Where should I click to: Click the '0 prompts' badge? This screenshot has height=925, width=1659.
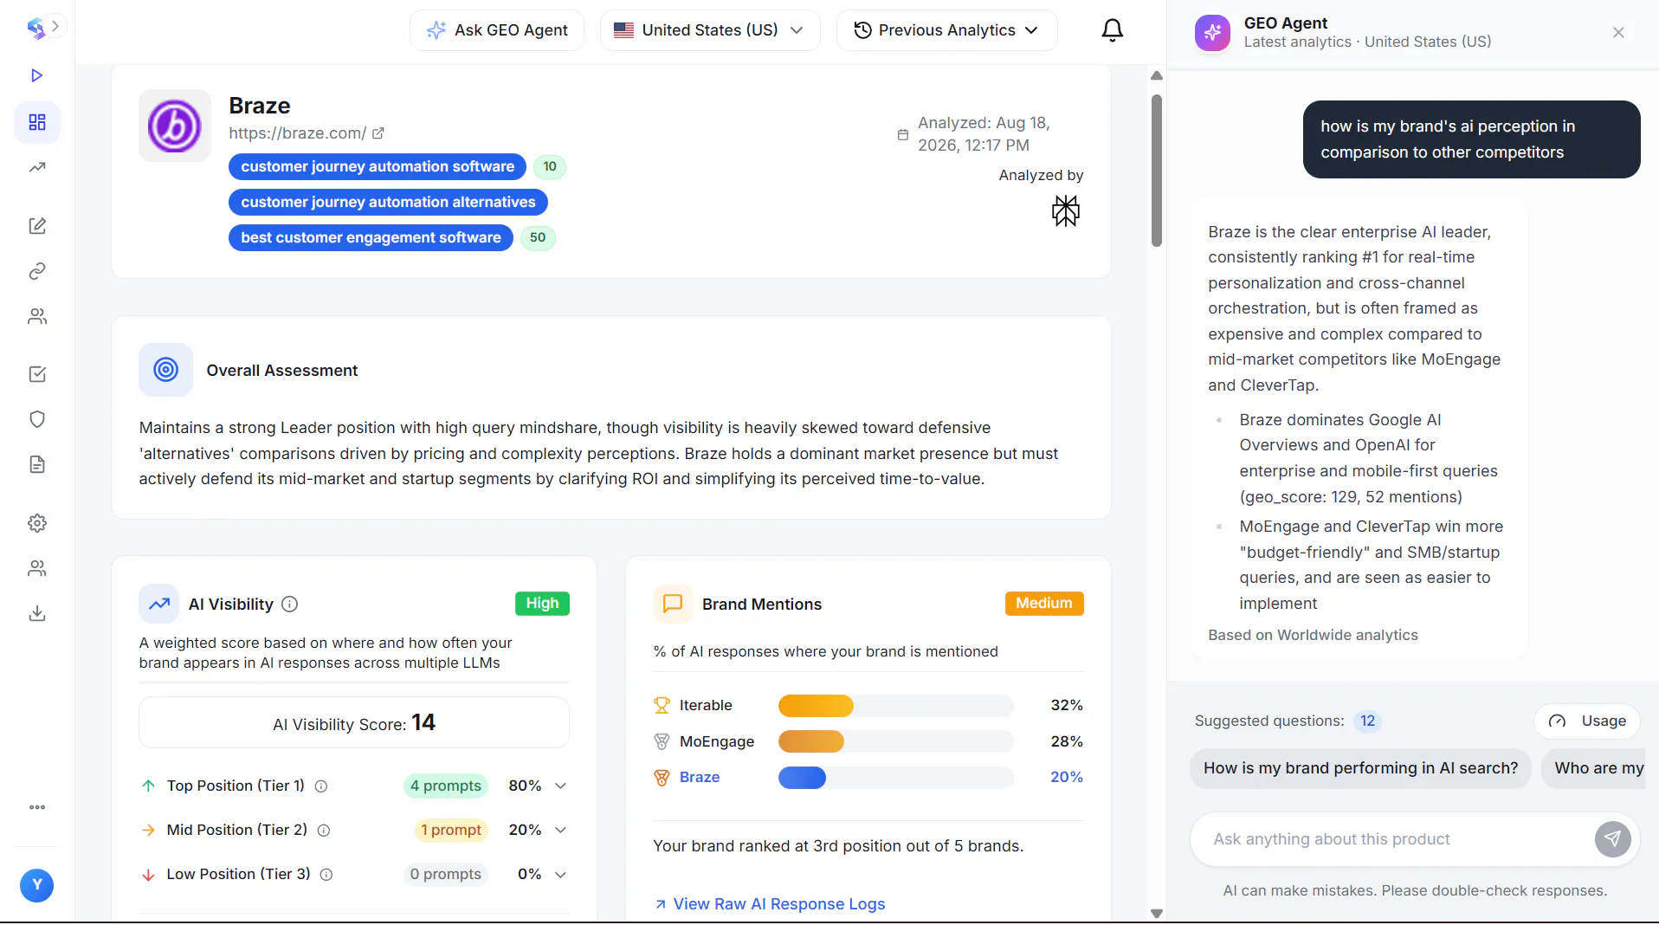click(x=446, y=874)
